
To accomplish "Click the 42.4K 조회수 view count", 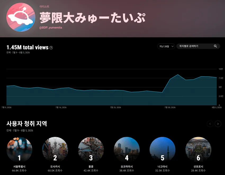I will click(x=91, y=170).
